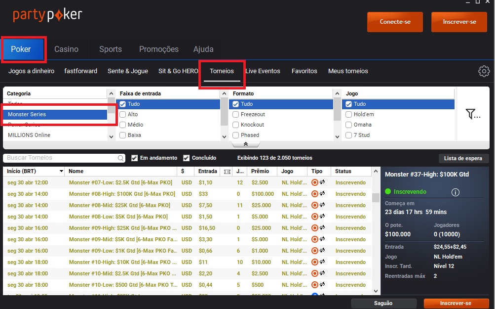Check the Alto buy-in range box
The image size is (495, 309).
123,115
